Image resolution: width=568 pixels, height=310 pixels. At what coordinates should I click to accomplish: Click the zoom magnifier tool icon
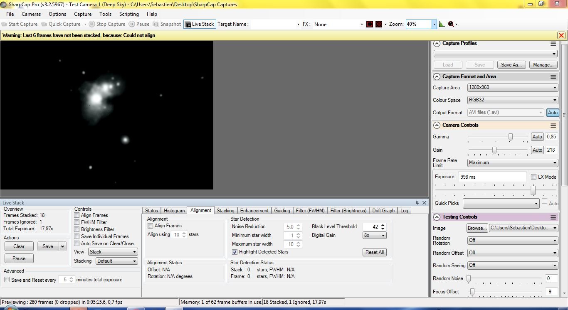coord(451,24)
